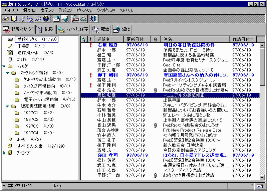The height and width of the screenshot is (191, 267).
Task: Select すべての文書 all documents item
Action: (x=41, y=146)
